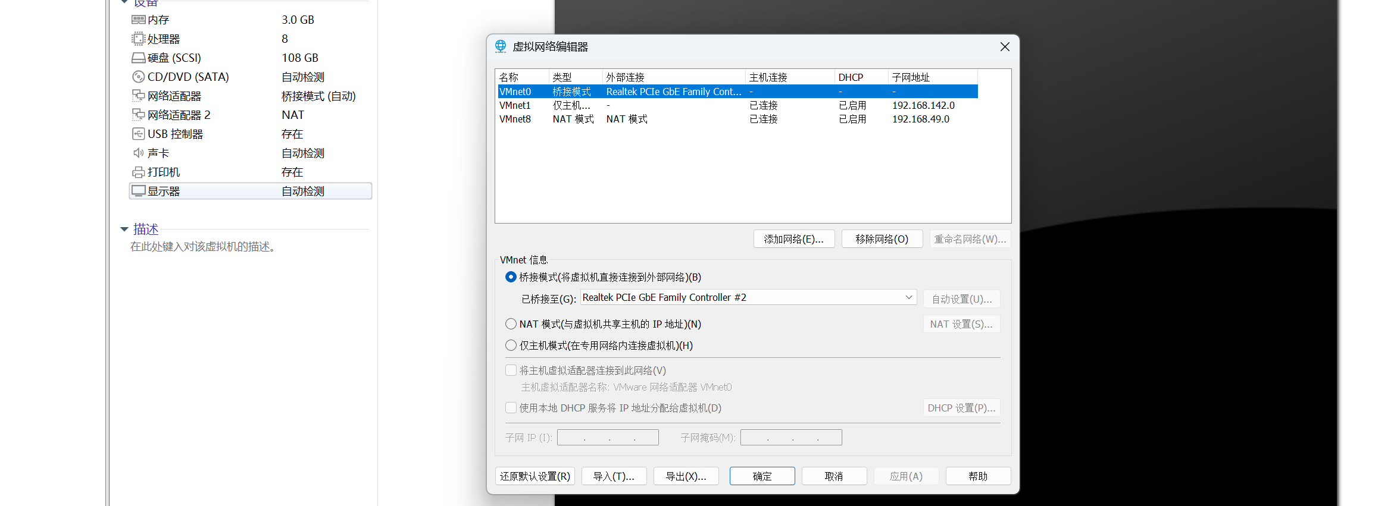Click the 取消 button
Image resolution: width=1397 pixels, height=506 pixels.
tap(835, 476)
